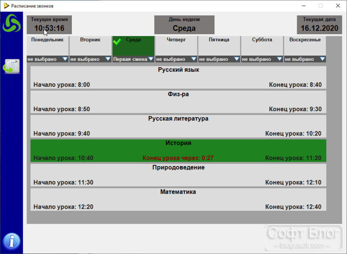Viewport: 347px width, 254px height.
Task: Click the app icon in title bar
Action: 6,5
